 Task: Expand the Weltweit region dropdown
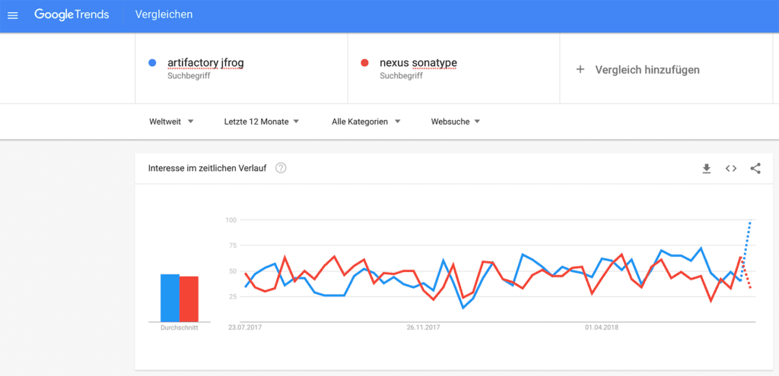[x=172, y=122]
